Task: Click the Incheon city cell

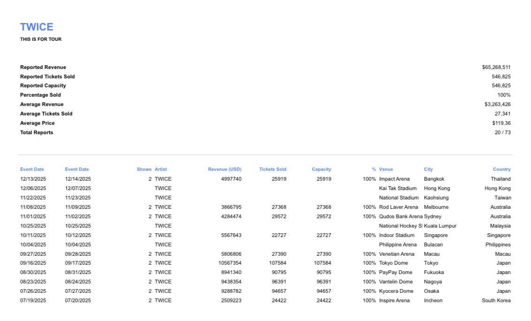Action: coord(433,301)
